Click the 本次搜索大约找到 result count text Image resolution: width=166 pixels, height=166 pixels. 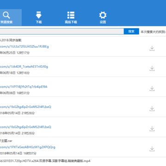click(x=153, y=32)
